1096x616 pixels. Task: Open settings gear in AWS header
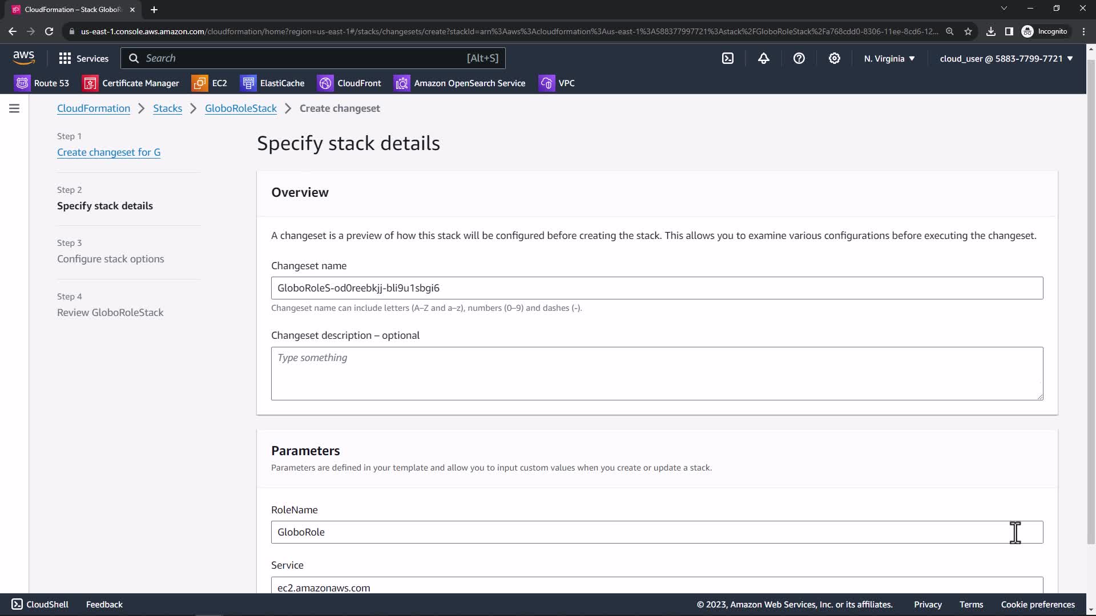[834, 58]
